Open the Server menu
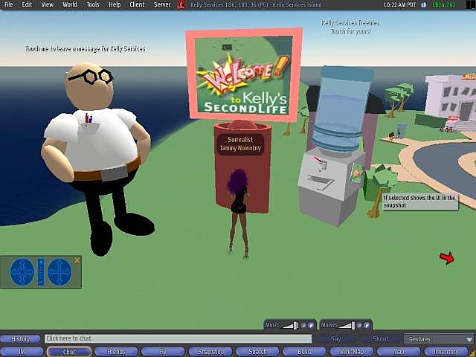This screenshot has height=357, width=476. [162, 4]
